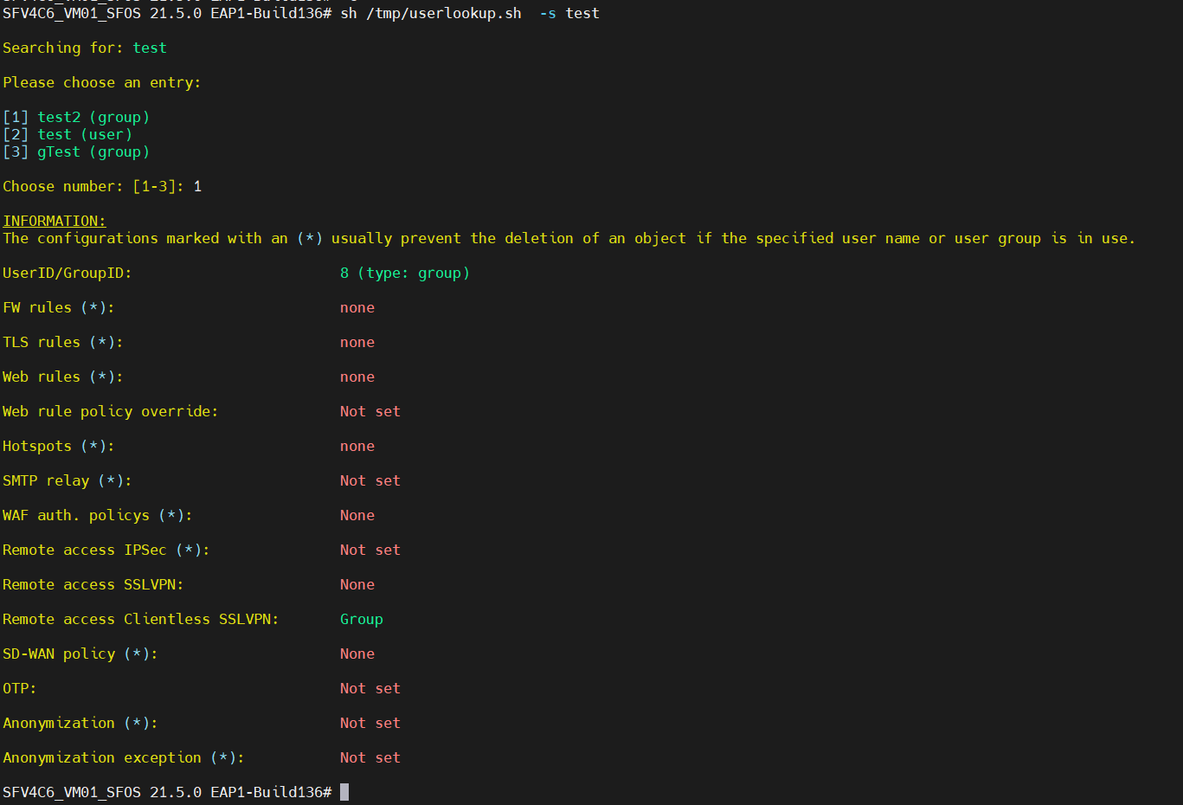
Task: Click the 'SD-WAN policy (*):' label
Action: (80, 654)
